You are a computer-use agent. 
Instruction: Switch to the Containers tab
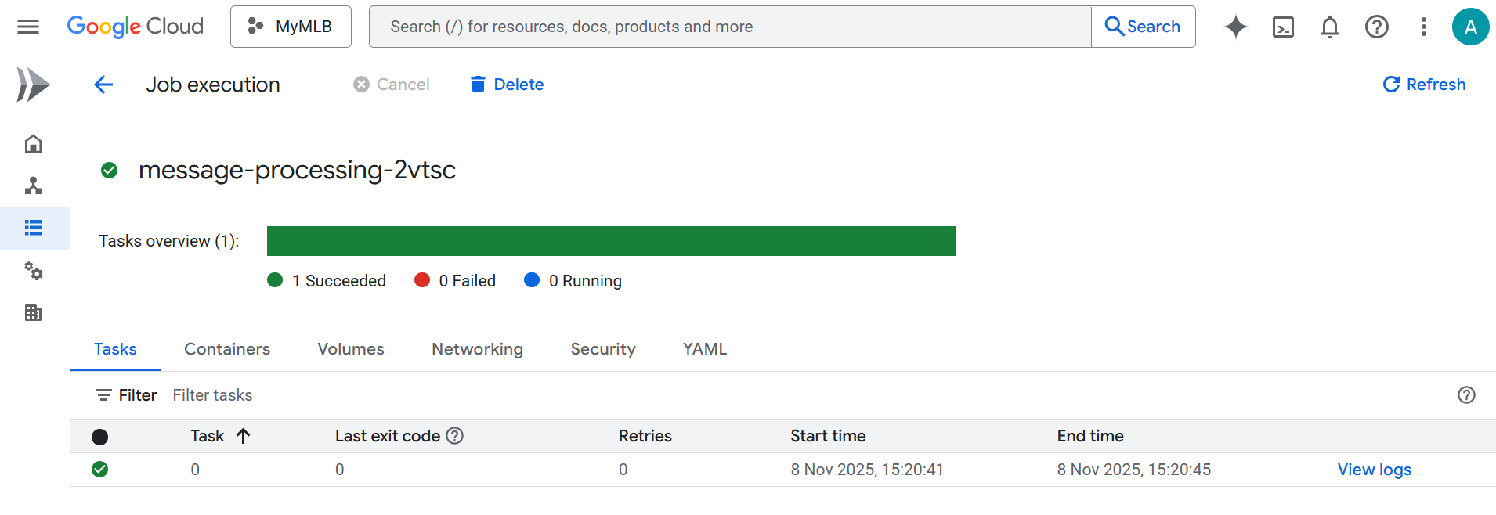227,349
